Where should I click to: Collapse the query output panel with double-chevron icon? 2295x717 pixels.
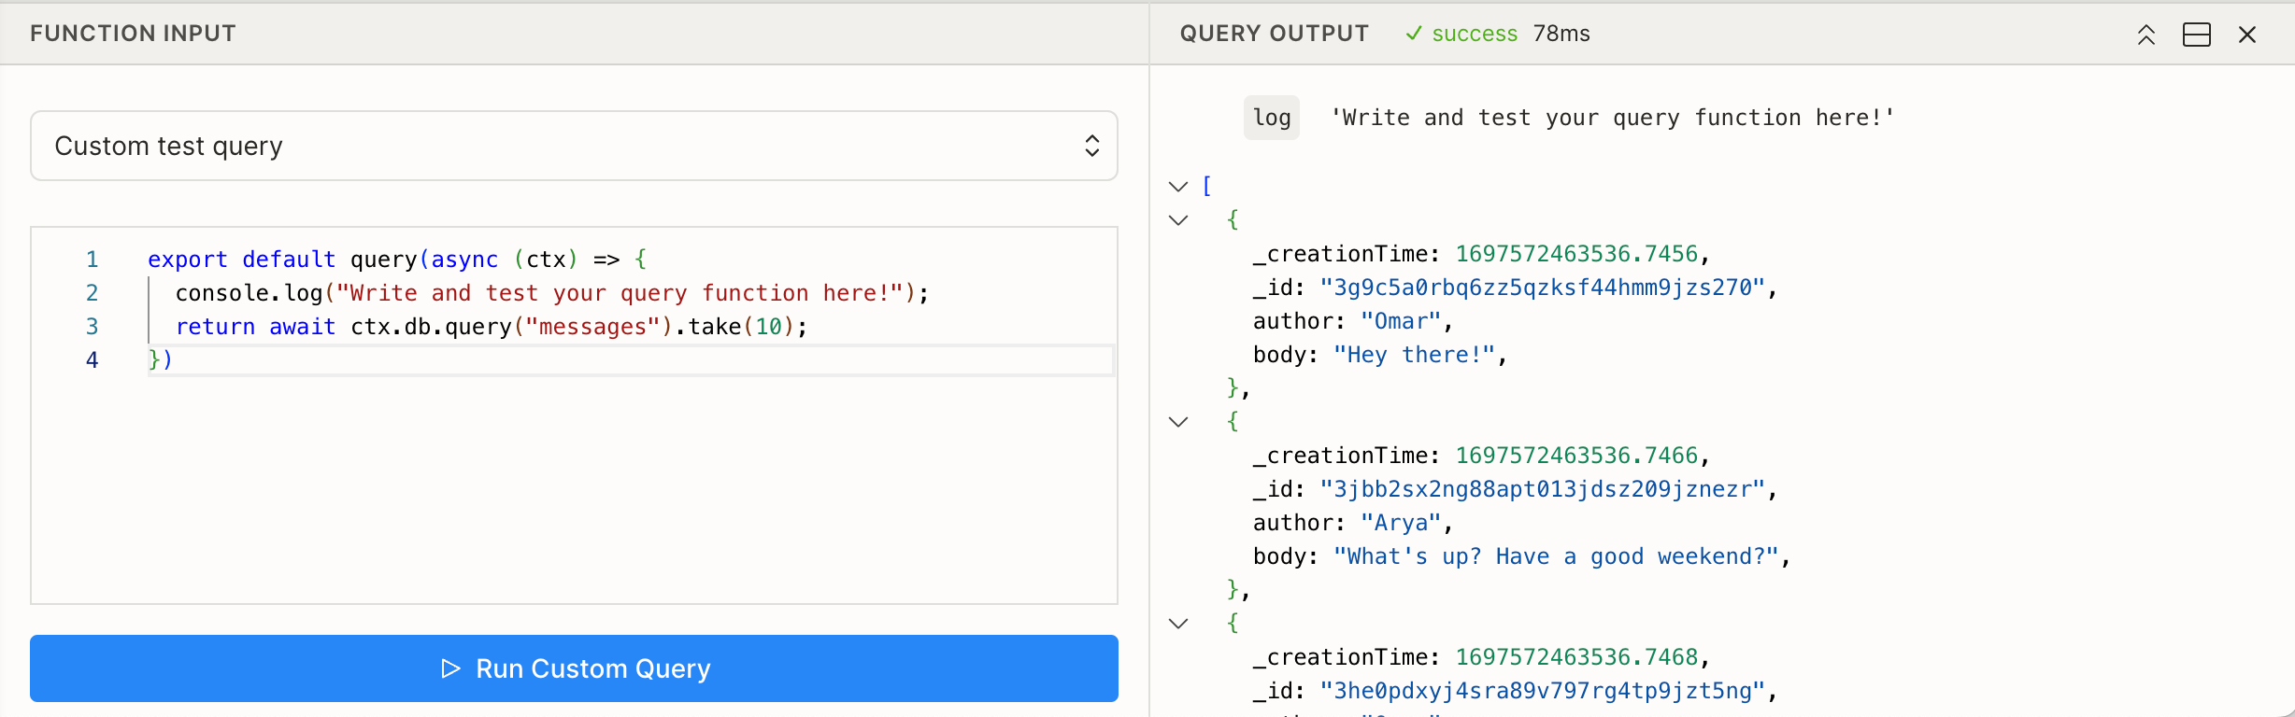click(2146, 35)
